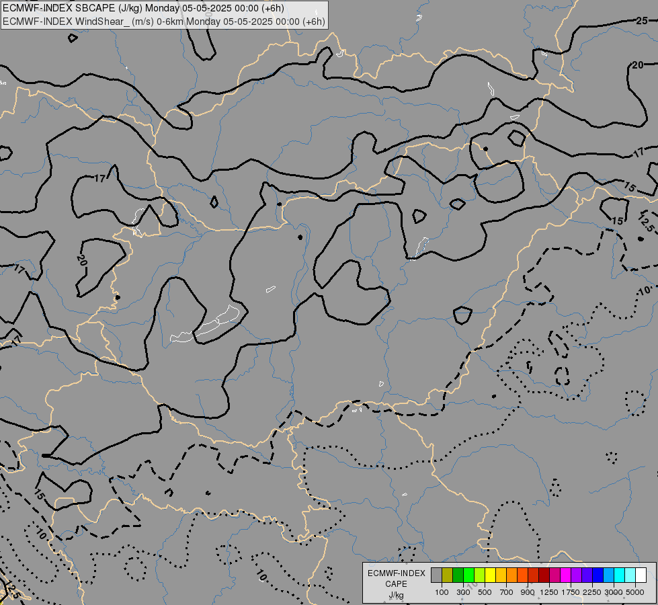This screenshot has height=605, width=658.
Task: Pick the pure yellow legend swatch
Action: tap(490, 575)
